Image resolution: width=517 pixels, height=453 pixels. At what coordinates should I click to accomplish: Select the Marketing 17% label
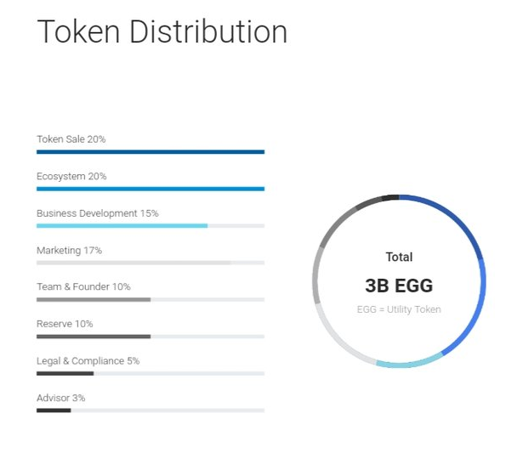click(69, 251)
